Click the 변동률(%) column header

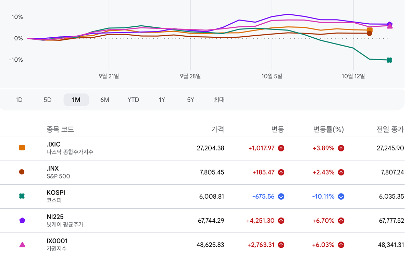click(328, 129)
